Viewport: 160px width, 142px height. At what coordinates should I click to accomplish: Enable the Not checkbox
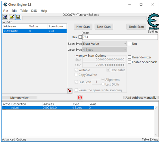130,44
